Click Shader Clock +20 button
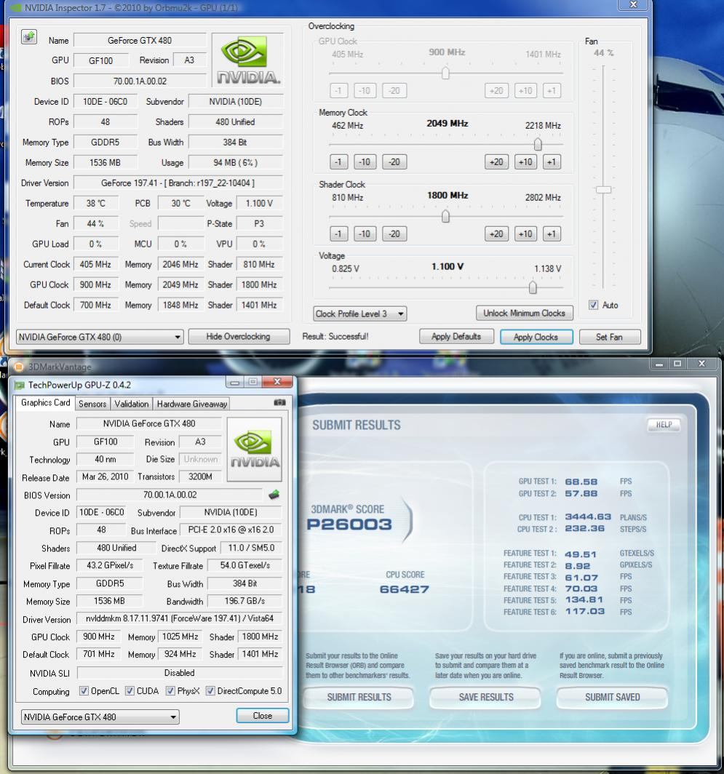724x774 pixels. (x=496, y=234)
